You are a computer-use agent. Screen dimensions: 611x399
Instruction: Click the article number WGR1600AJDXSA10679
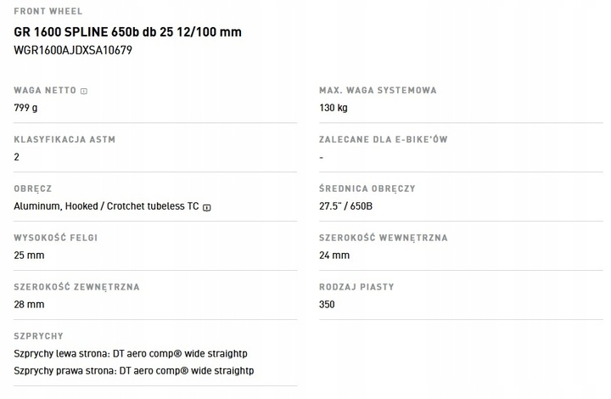click(x=73, y=50)
